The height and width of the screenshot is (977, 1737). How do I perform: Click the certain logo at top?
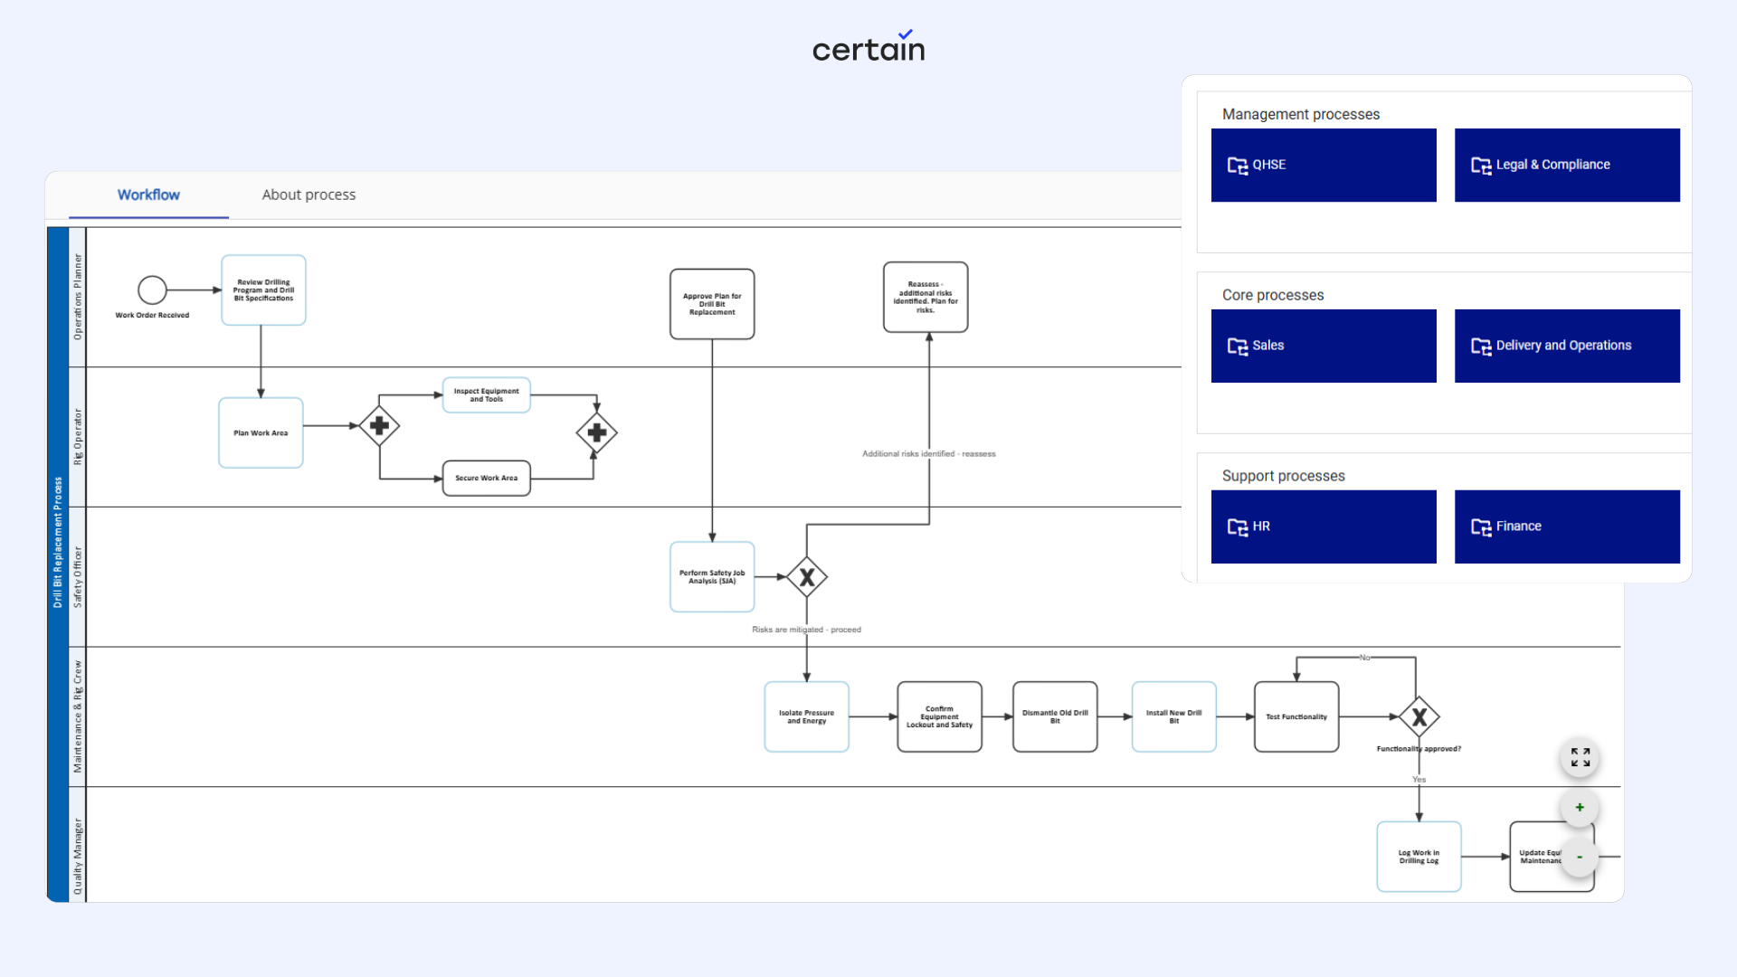click(868, 47)
